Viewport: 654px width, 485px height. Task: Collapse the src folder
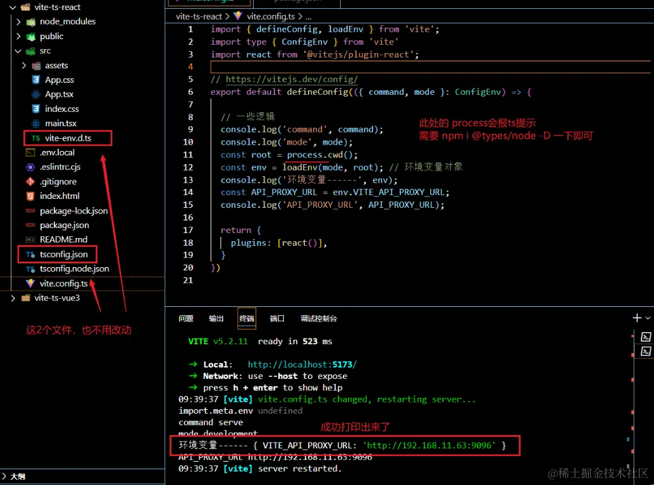pos(18,51)
